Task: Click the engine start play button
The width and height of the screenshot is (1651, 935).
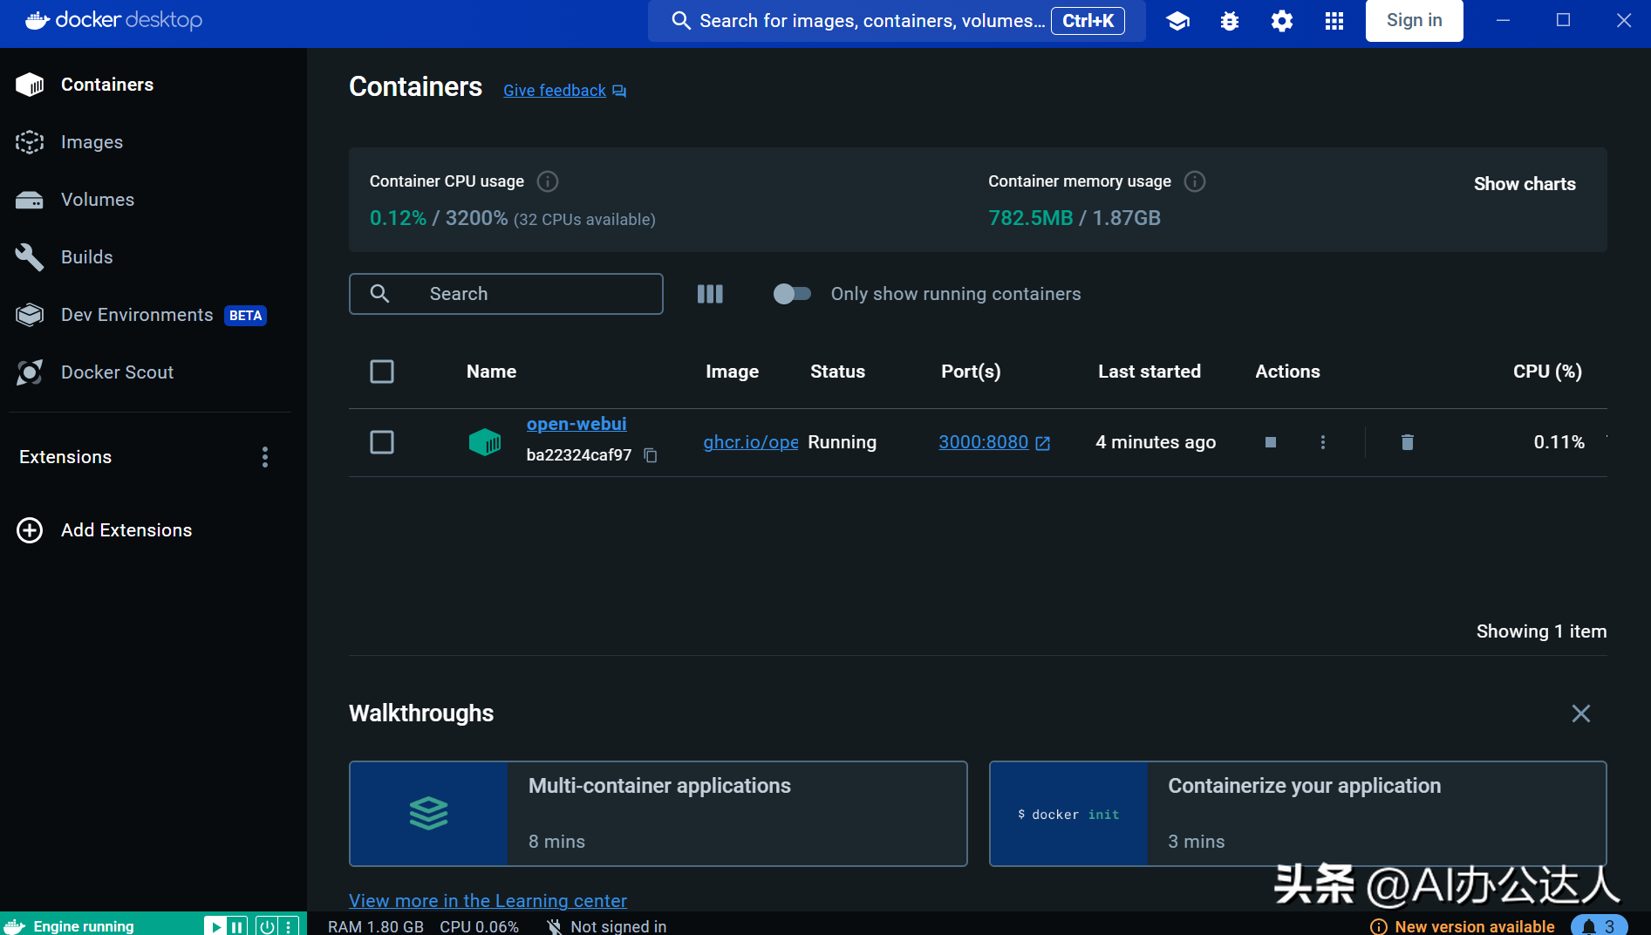Action: (x=215, y=926)
